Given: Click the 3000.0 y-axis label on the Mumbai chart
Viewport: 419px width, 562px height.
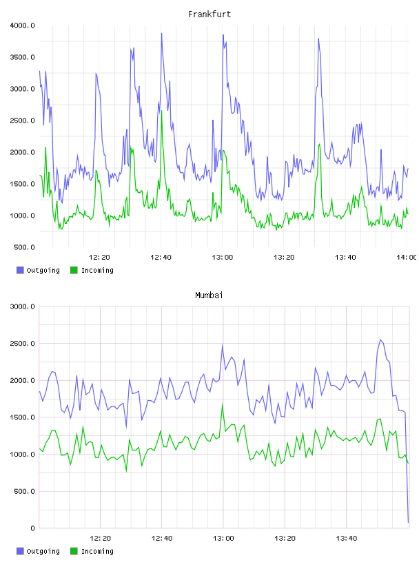Looking at the screenshot, I should [22, 306].
